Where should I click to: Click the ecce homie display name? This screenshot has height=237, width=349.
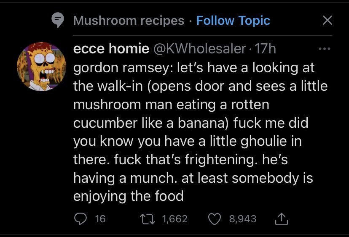[x=111, y=48]
